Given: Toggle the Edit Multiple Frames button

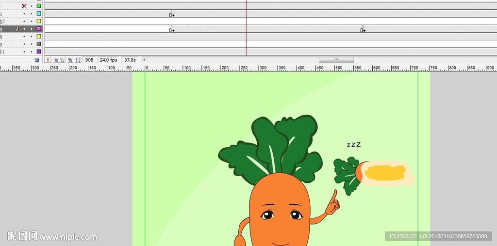Looking at the screenshot, I should pos(70,60).
